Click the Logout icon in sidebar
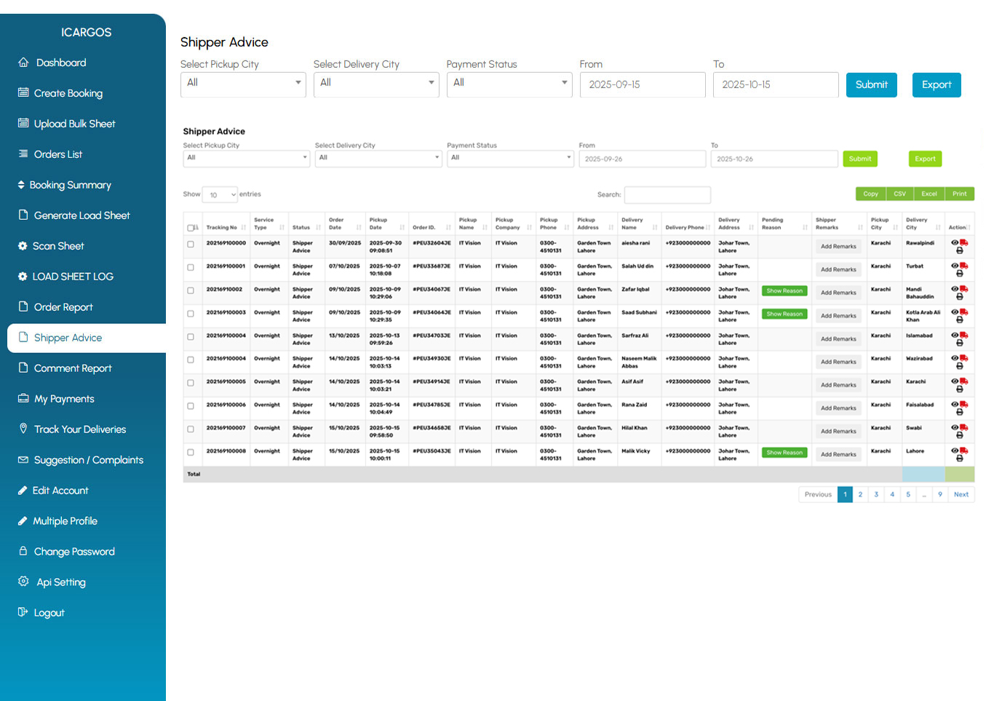 pos(23,612)
